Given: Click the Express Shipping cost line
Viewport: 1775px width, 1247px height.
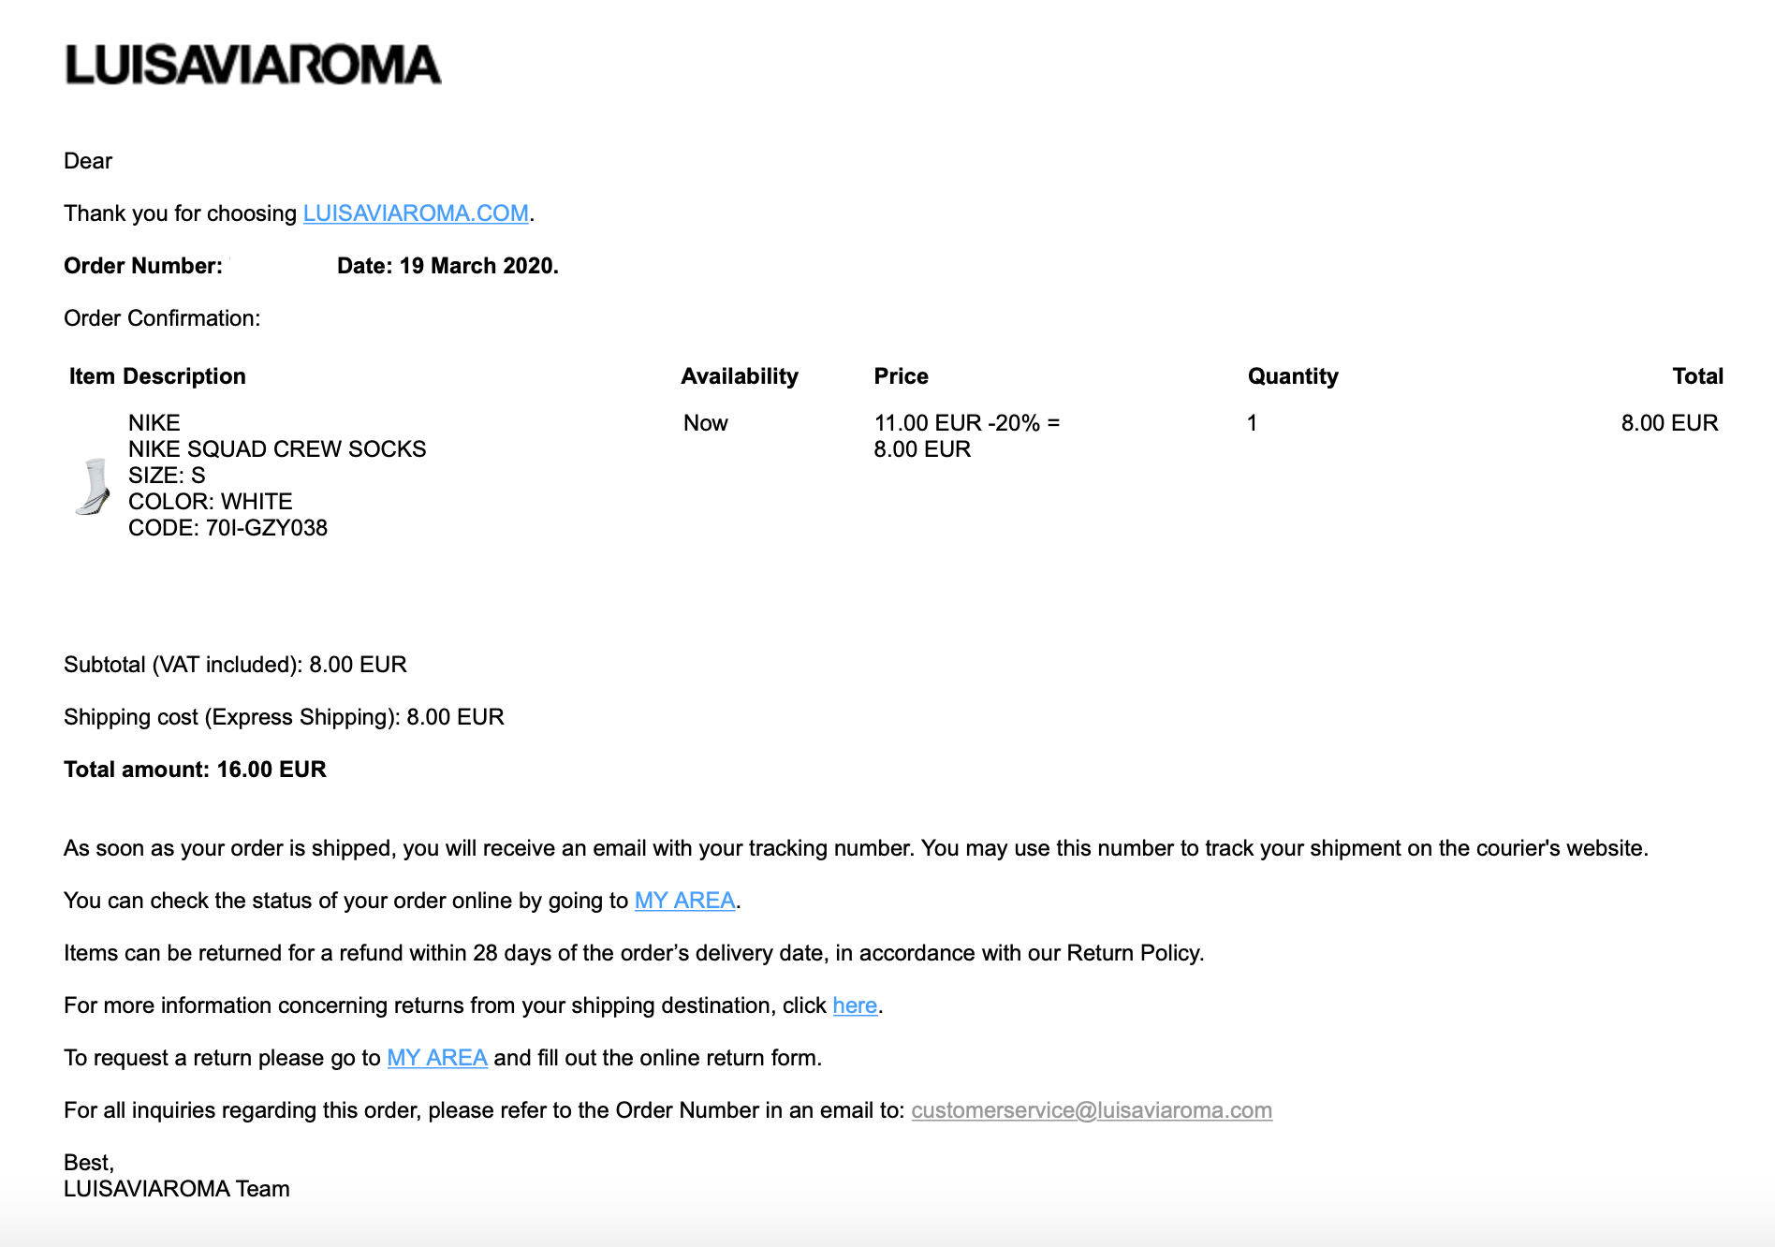Looking at the screenshot, I should 284,717.
